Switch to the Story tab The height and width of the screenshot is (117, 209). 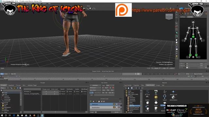[24, 85]
